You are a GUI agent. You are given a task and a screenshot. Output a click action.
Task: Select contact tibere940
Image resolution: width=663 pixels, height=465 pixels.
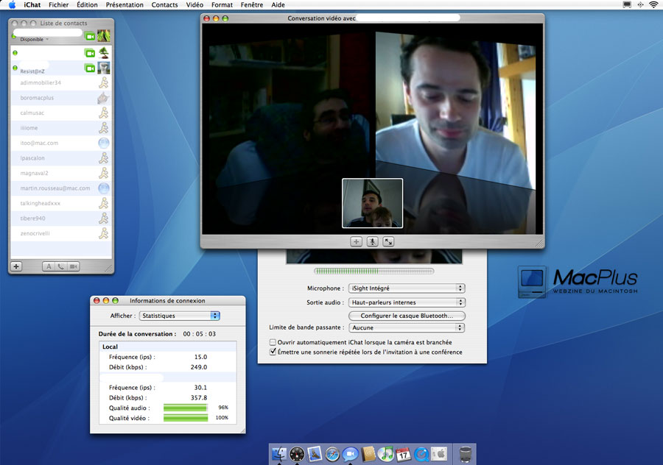tap(61, 219)
